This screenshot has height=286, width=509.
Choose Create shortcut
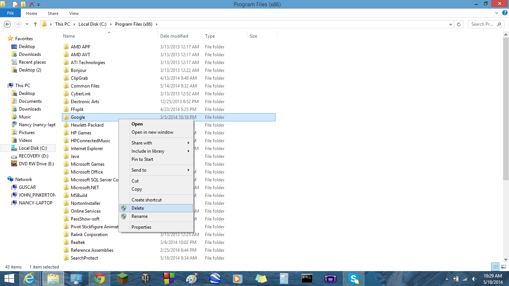pyautogui.click(x=157, y=200)
